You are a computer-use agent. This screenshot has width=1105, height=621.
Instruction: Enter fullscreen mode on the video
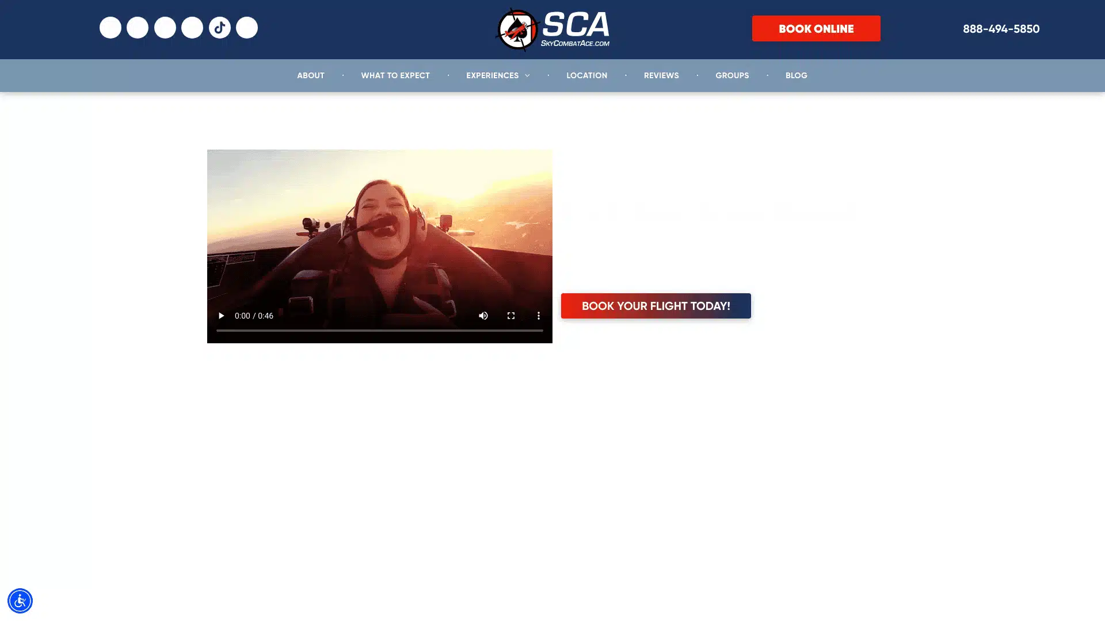pos(511,316)
